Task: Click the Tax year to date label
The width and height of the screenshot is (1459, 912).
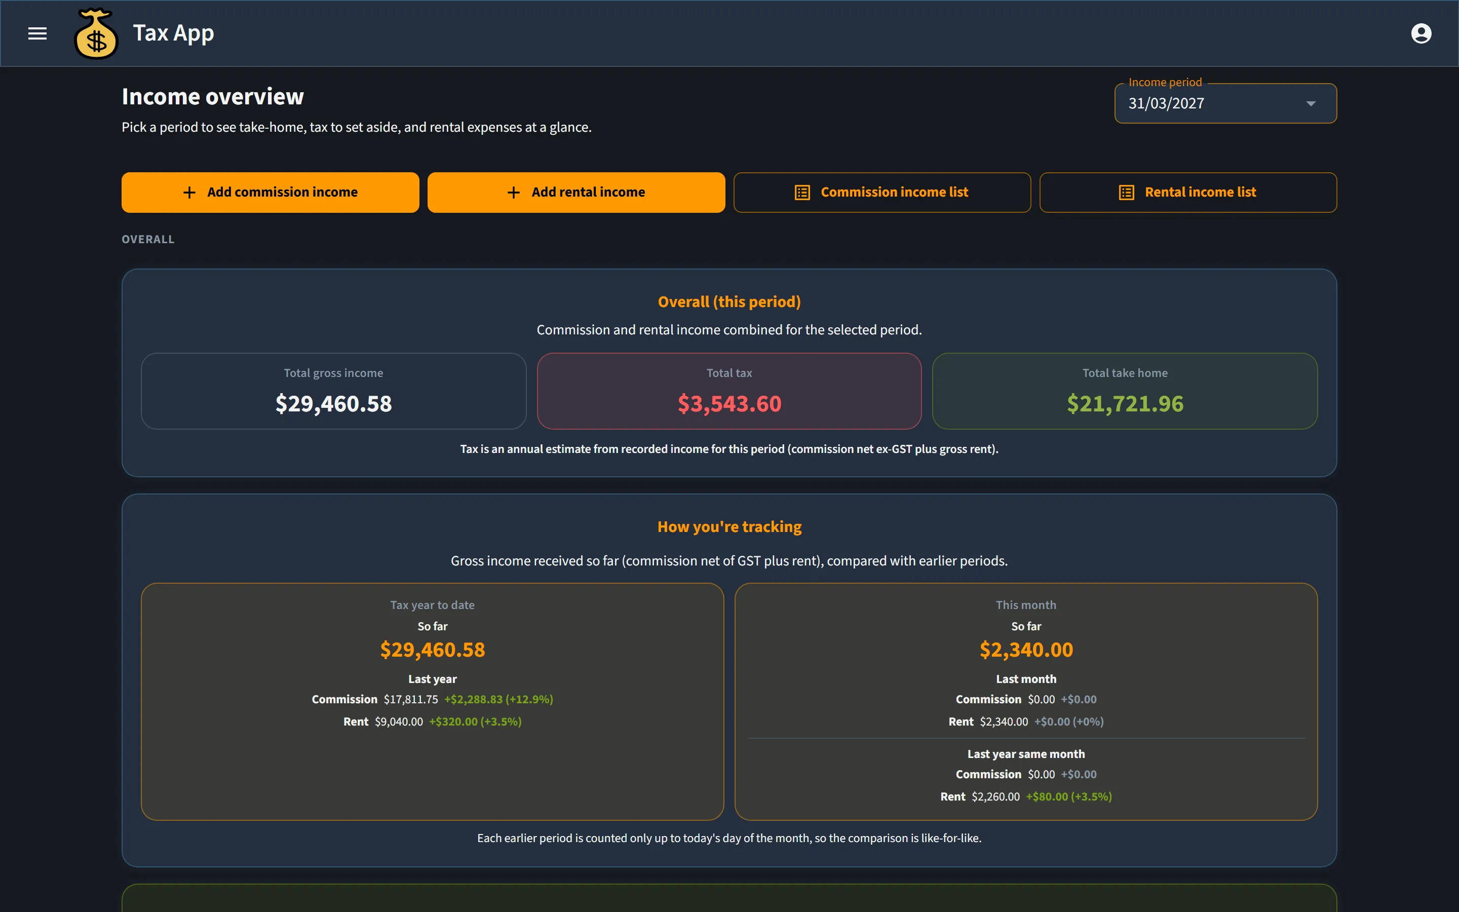Action: [x=432, y=605]
